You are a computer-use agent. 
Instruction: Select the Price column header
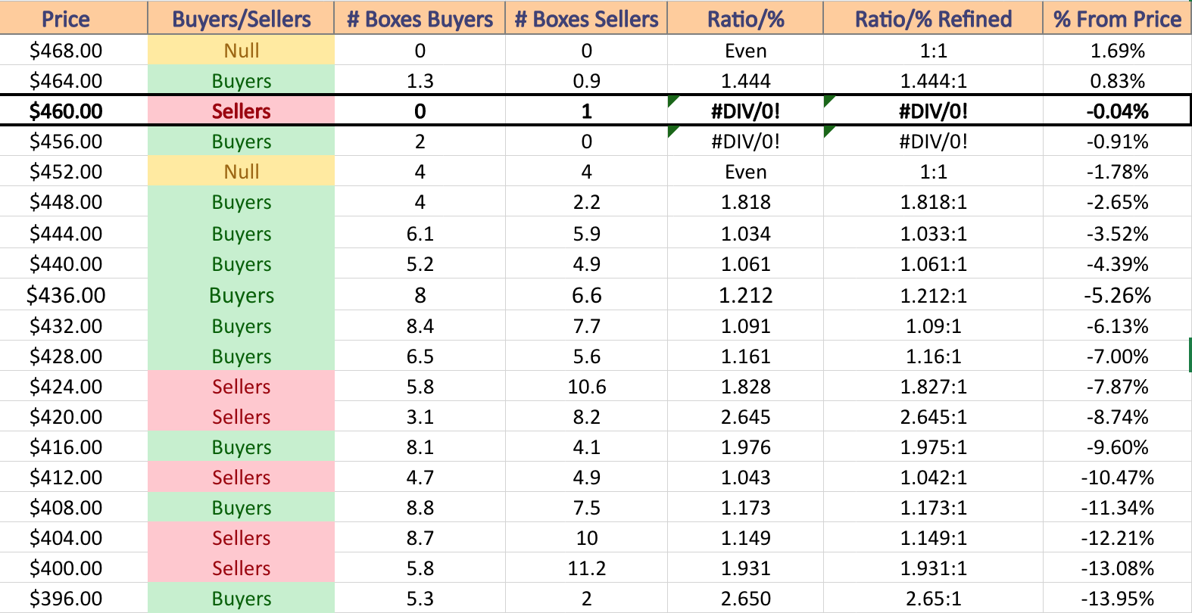click(73, 18)
